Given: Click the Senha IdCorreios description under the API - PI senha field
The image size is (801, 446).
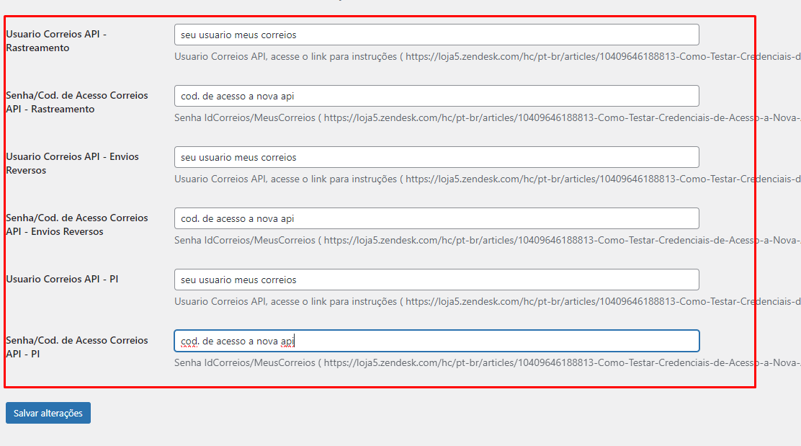Looking at the screenshot, I should [x=488, y=362].
